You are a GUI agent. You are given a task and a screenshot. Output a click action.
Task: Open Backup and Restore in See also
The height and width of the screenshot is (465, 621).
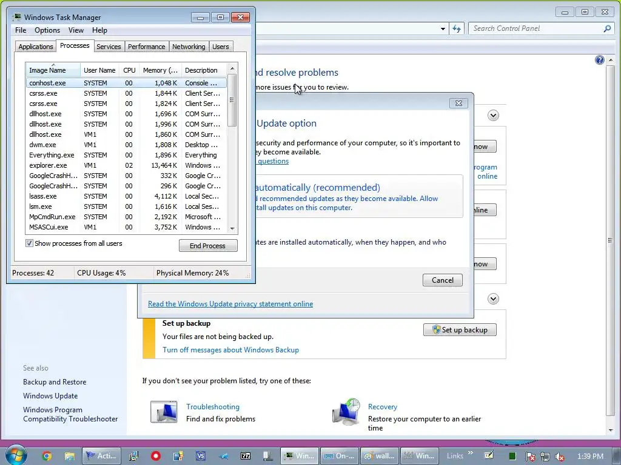coord(54,382)
